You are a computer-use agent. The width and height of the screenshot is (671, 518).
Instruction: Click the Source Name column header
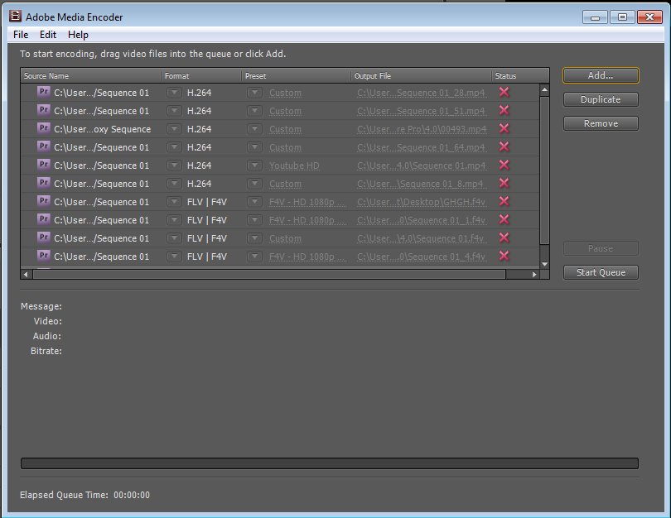[x=91, y=75]
